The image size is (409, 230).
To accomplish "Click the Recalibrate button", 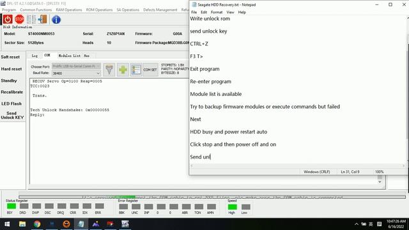I will pos(12,92).
